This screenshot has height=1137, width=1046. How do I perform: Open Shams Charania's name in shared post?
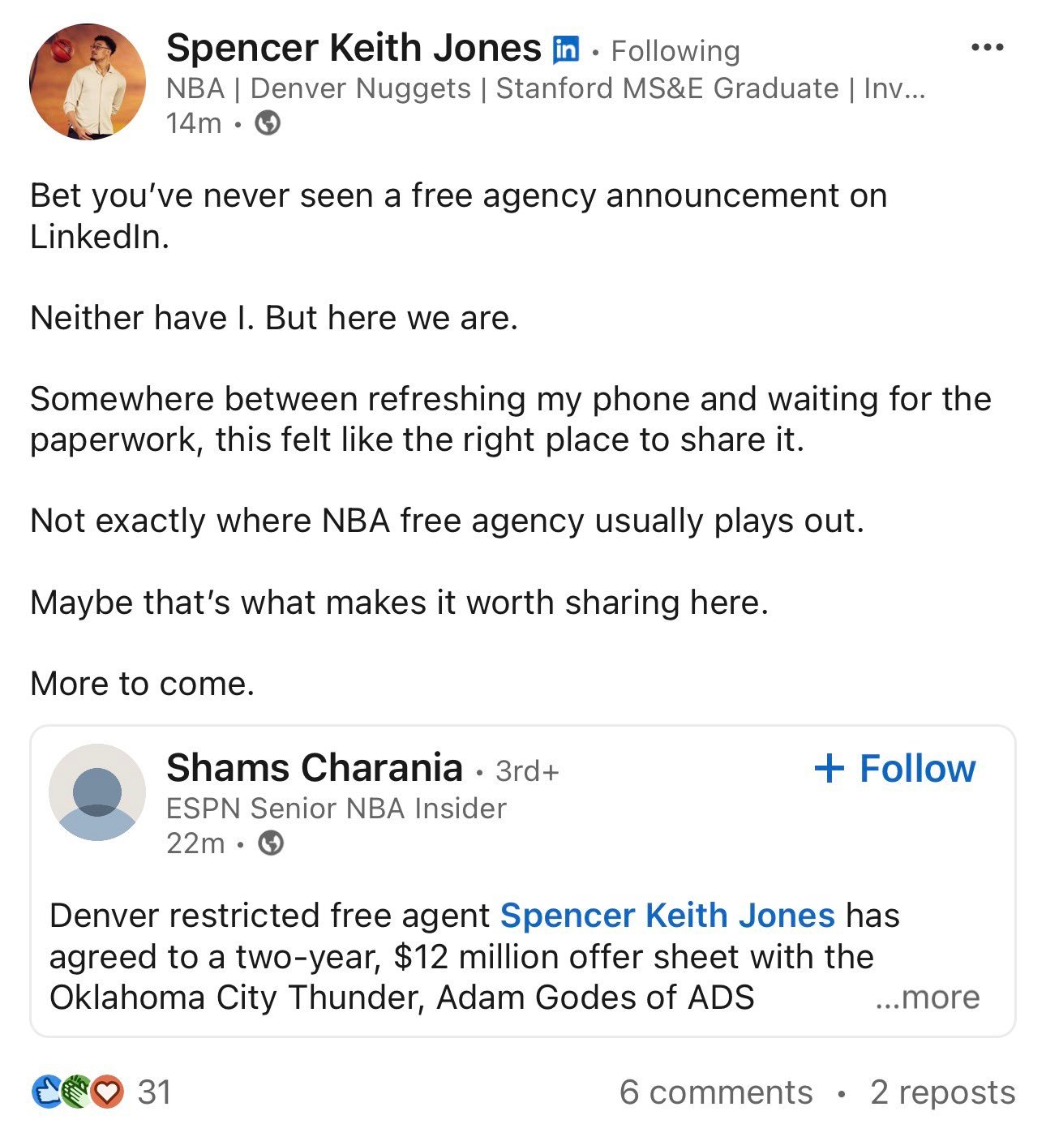coord(315,767)
